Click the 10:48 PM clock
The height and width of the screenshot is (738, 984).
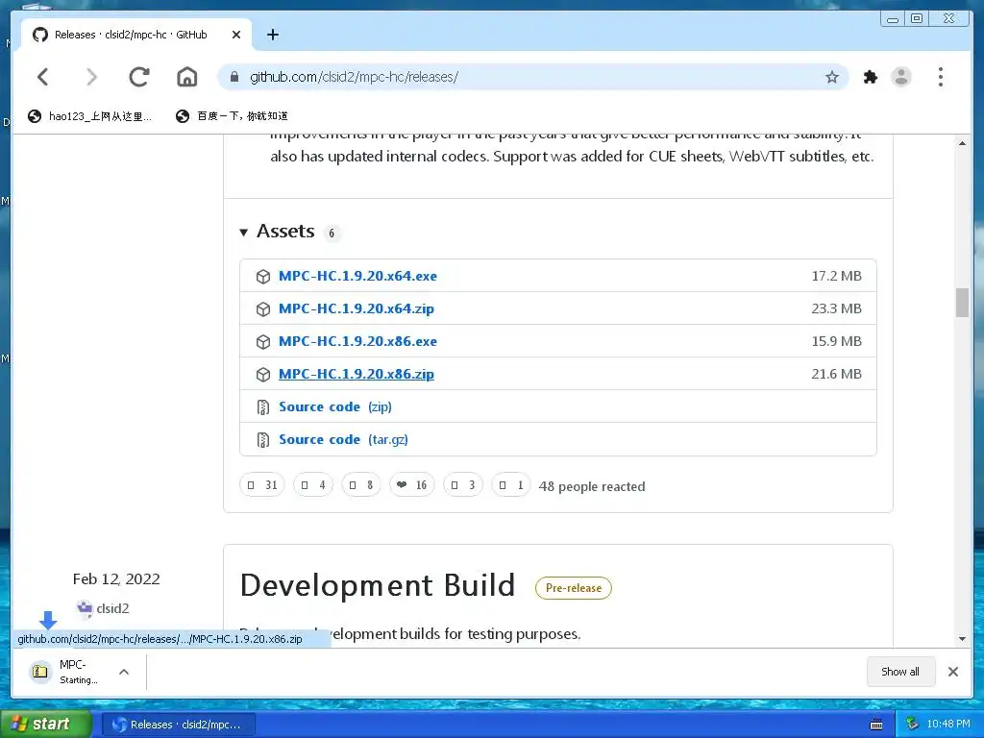coord(948,724)
